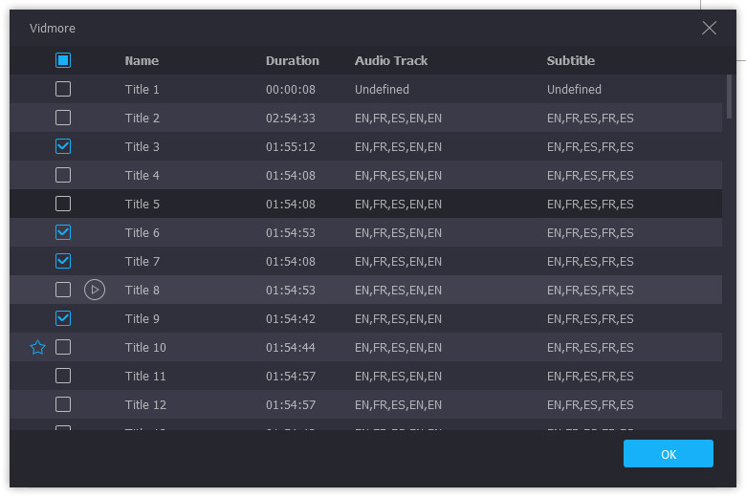
Task: Select the Title 12 row name
Action: coord(145,404)
